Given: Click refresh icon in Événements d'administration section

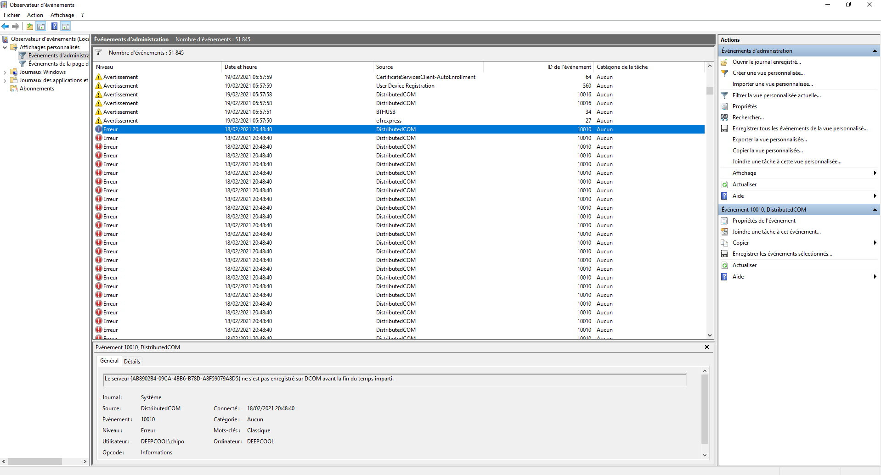Looking at the screenshot, I should 724,184.
